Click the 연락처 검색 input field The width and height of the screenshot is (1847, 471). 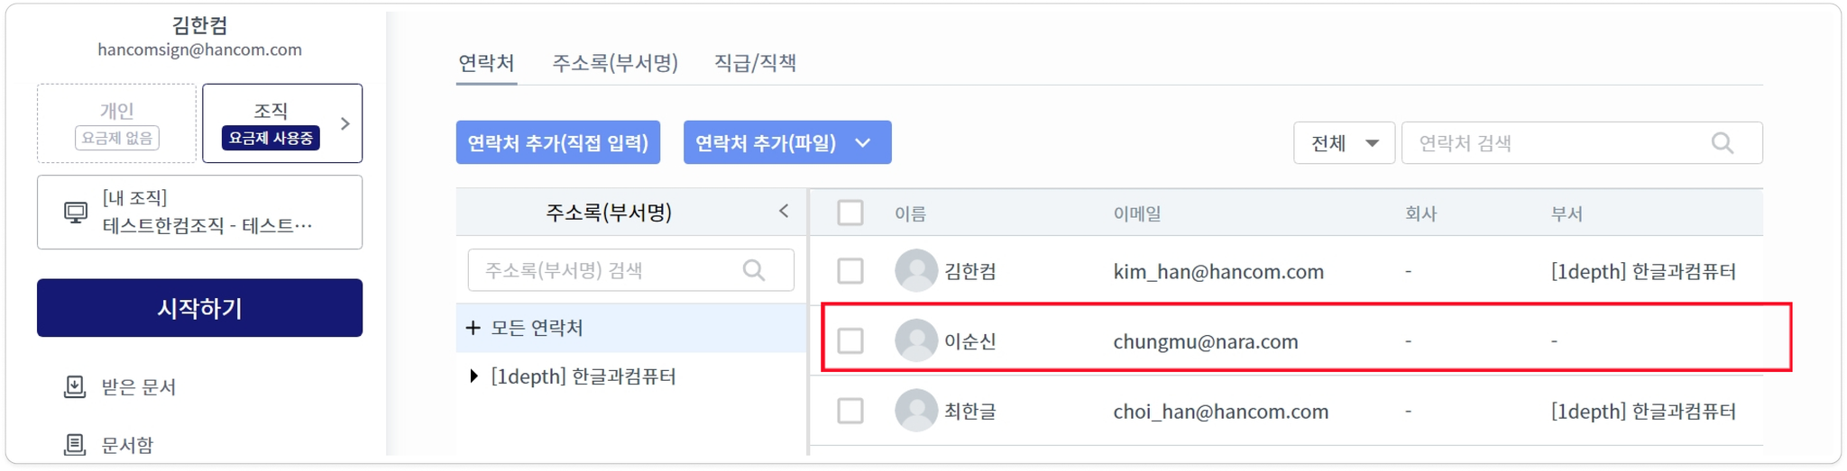coord(1582,143)
